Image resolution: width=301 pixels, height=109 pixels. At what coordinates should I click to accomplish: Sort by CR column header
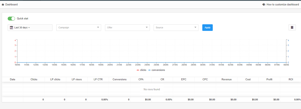coord(163,79)
